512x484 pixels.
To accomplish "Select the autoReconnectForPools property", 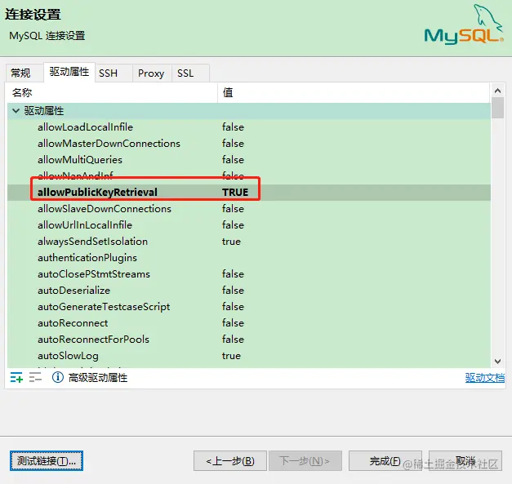I will pos(93,340).
